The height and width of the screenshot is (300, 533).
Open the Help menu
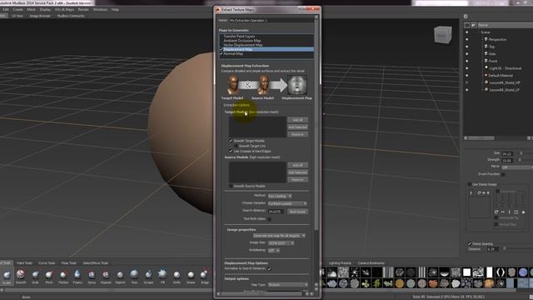pyautogui.click(x=115, y=9)
